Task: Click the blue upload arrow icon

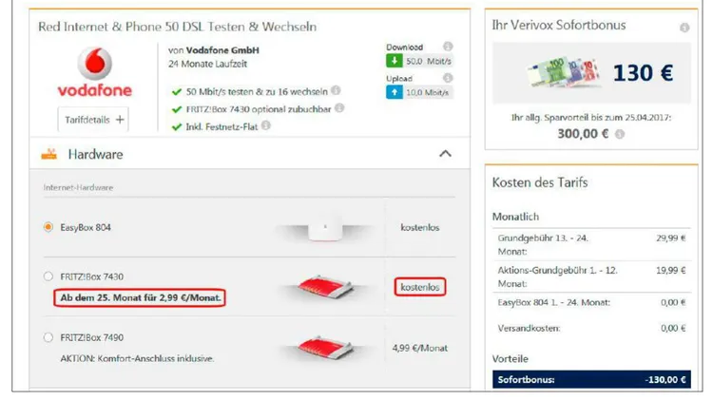Action: point(395,92)
